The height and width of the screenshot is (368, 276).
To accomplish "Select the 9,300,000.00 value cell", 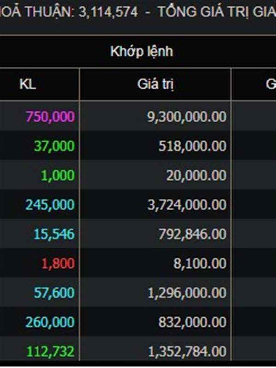I will pyautogui.click(x=155, y=116).
